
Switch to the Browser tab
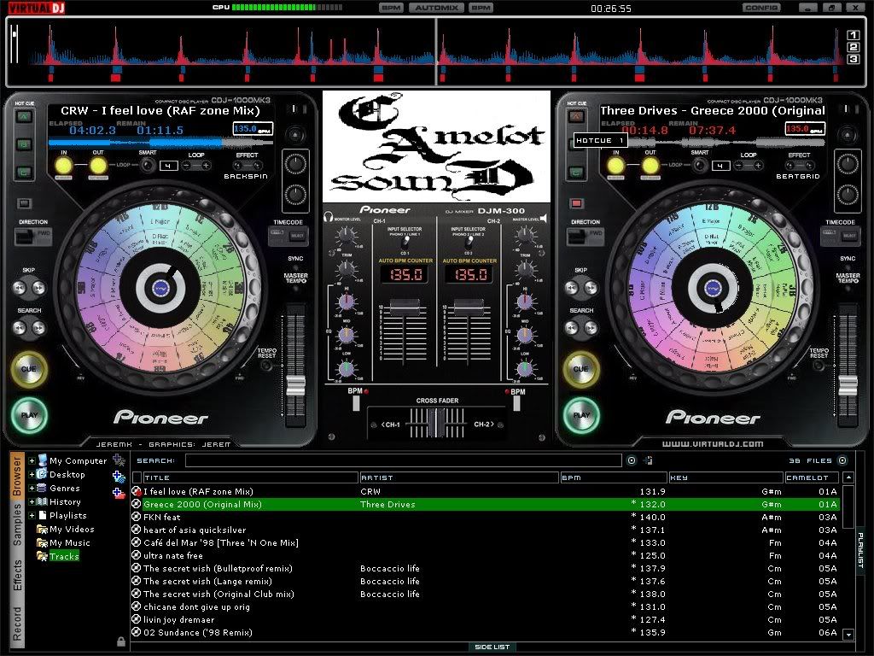[17, 476]
